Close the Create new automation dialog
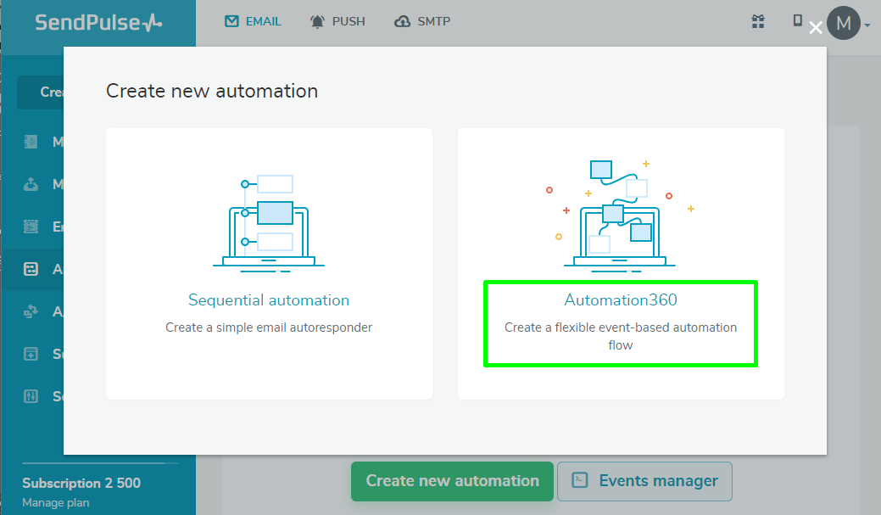881x515 pixels. pyautogui.click(x=816, y=27)
